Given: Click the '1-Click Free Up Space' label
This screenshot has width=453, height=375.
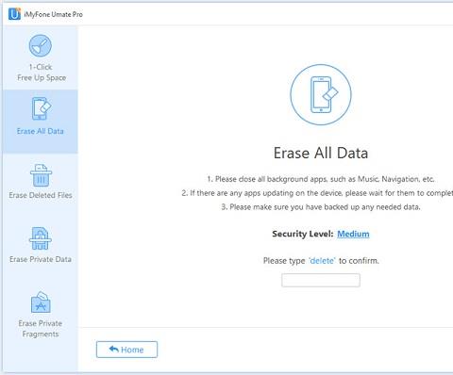Looking at the screenshot, I should click(x=42, y=73).
